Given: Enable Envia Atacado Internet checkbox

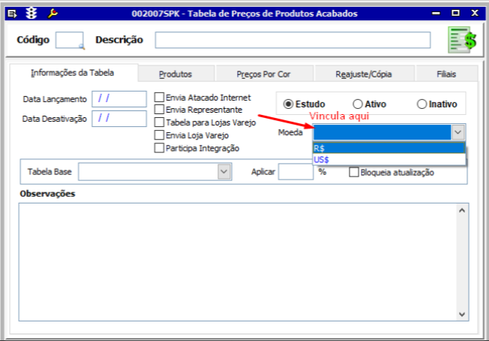Looking at the screenshot, I should pyautogui.click(x=159, y=97).
